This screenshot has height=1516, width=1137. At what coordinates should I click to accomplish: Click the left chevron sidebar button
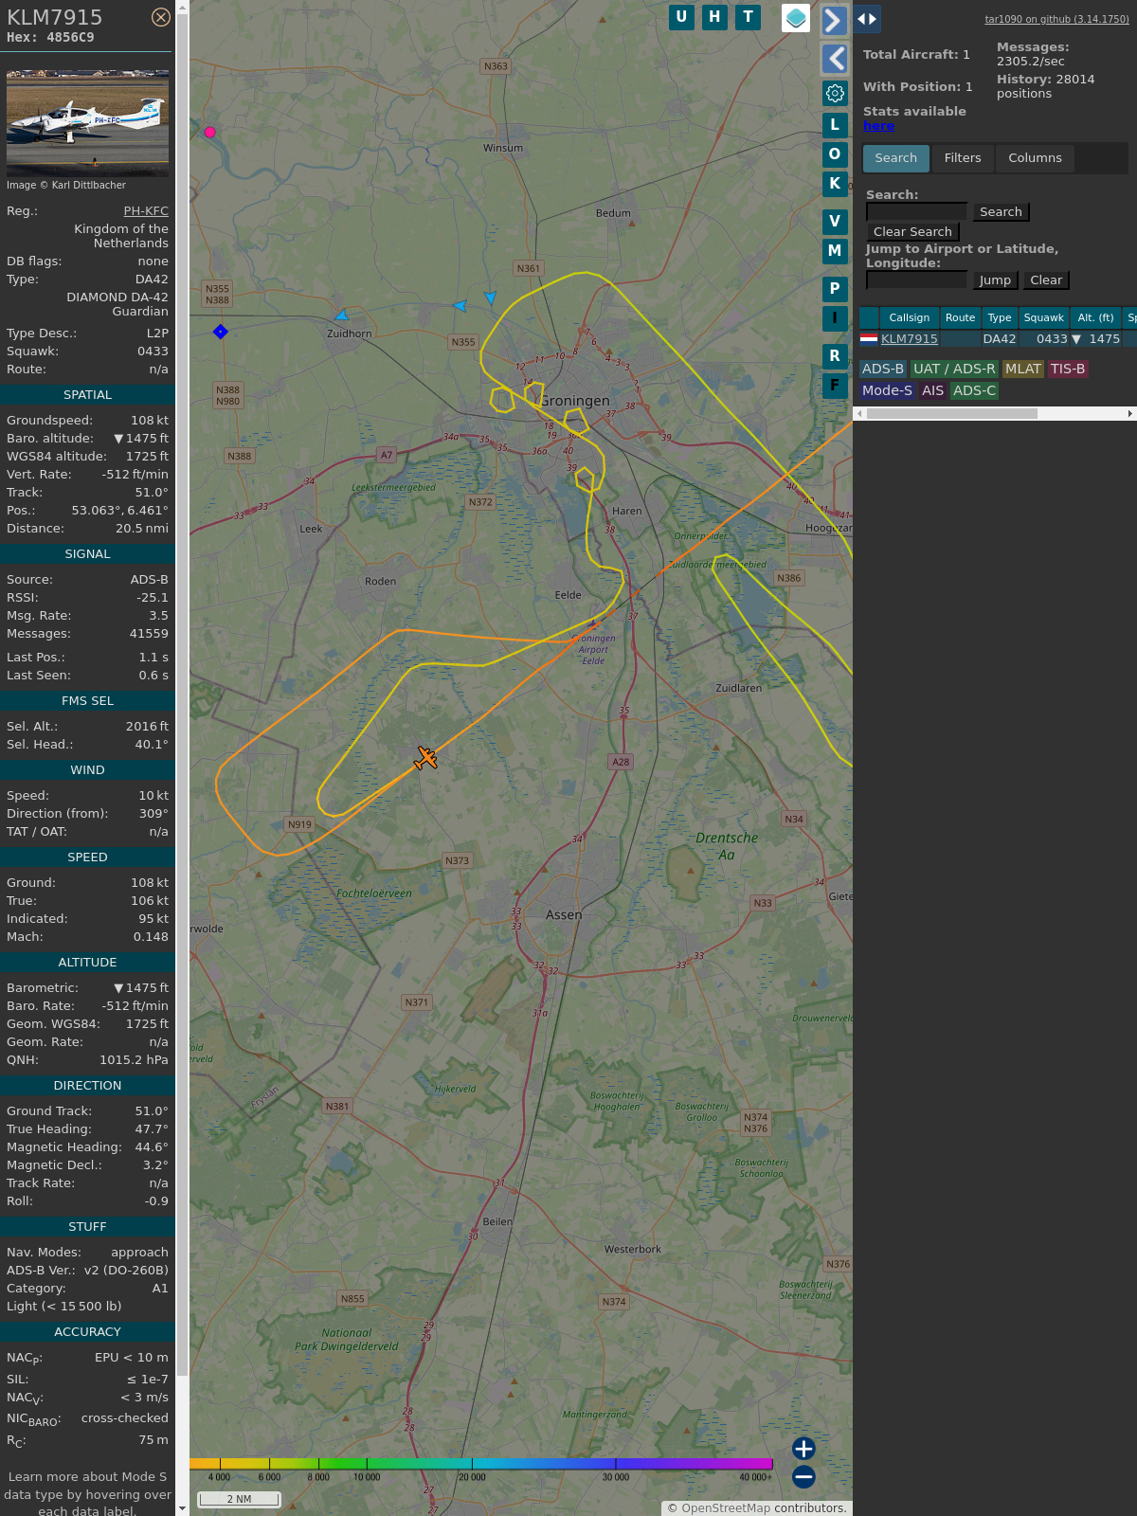pos(834,59)
